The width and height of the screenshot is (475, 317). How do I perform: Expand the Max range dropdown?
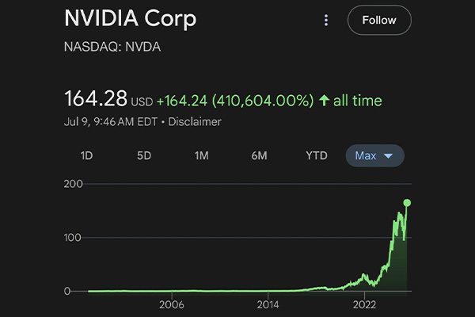point(374,155)
